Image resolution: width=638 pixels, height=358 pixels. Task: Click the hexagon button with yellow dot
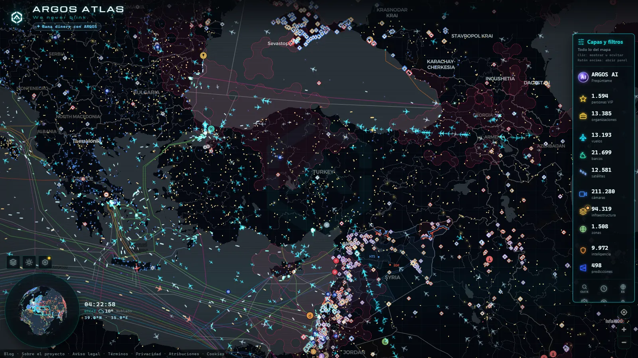click(x=45, y=262)
